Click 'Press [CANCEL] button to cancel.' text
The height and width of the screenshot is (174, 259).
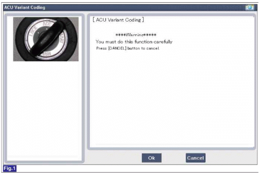pyautogui.click(x=128, y=49)
